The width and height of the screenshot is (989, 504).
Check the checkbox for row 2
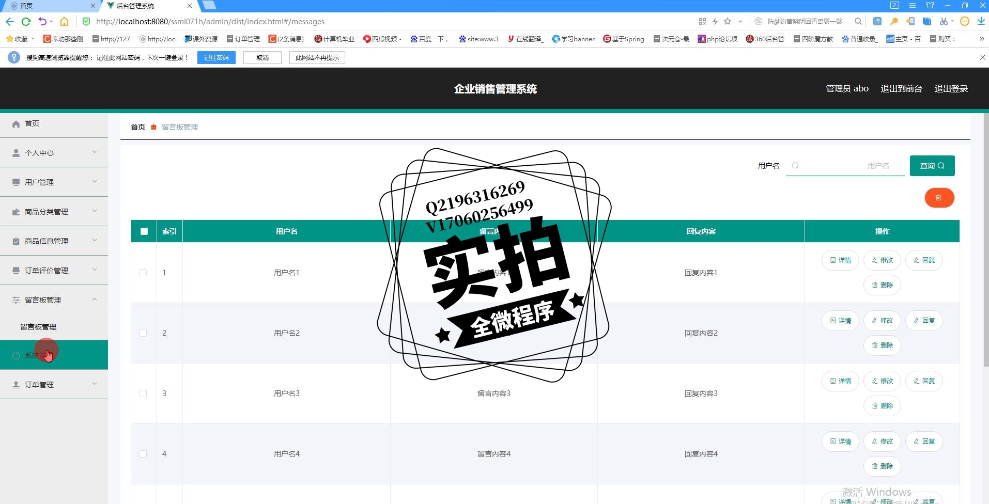[143, 333]
